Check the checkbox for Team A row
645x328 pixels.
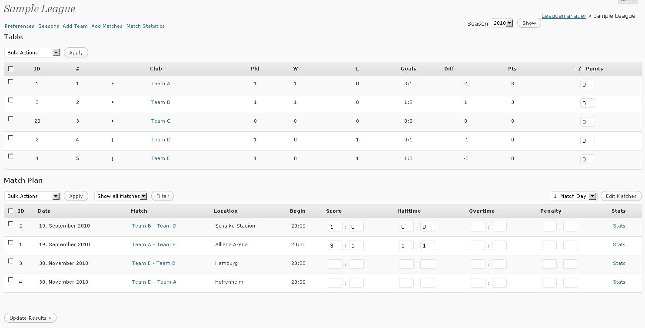tap(10, 81)
